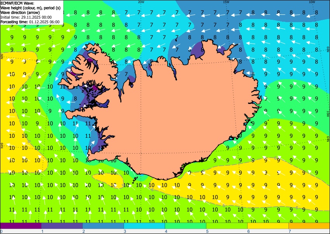330x234 pixels.
Task: Click the dark purple 0–1 m legend swatch
Action: [21, 225]
